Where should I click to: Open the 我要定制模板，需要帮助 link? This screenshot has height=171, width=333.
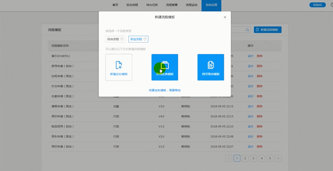point(165,90)
